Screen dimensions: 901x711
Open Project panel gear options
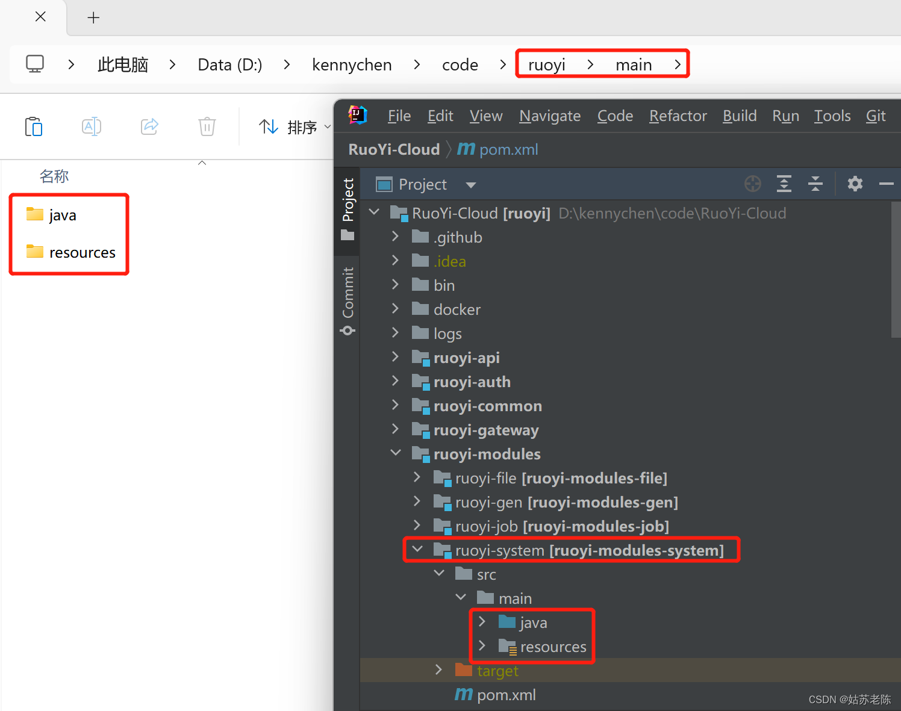pos(855,184)
